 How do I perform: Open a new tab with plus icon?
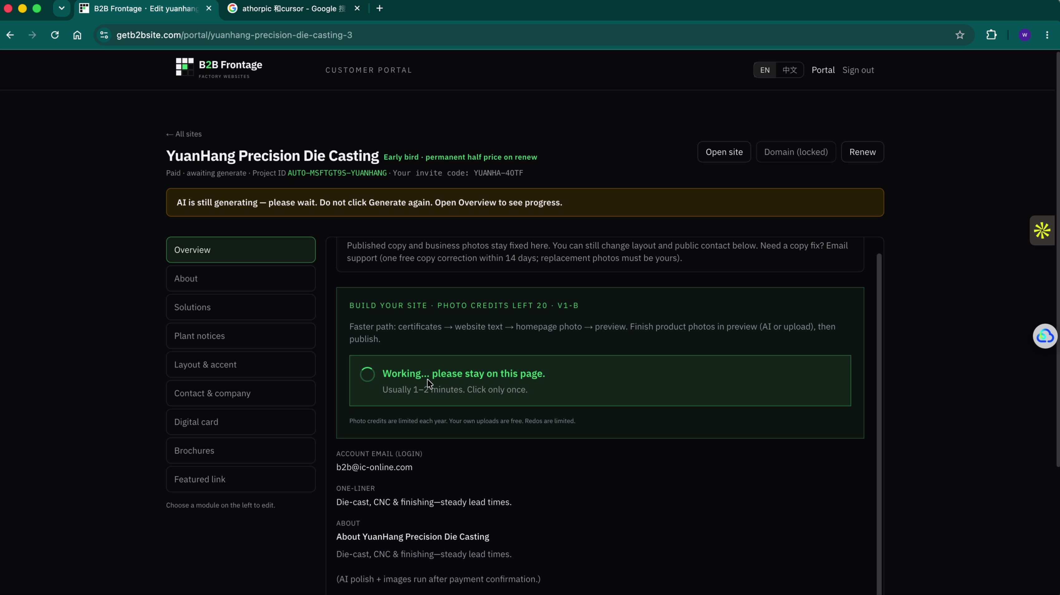tap(379, 8)
